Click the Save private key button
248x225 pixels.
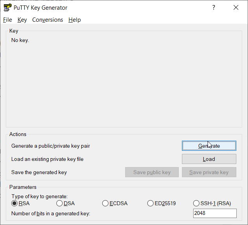209,172
